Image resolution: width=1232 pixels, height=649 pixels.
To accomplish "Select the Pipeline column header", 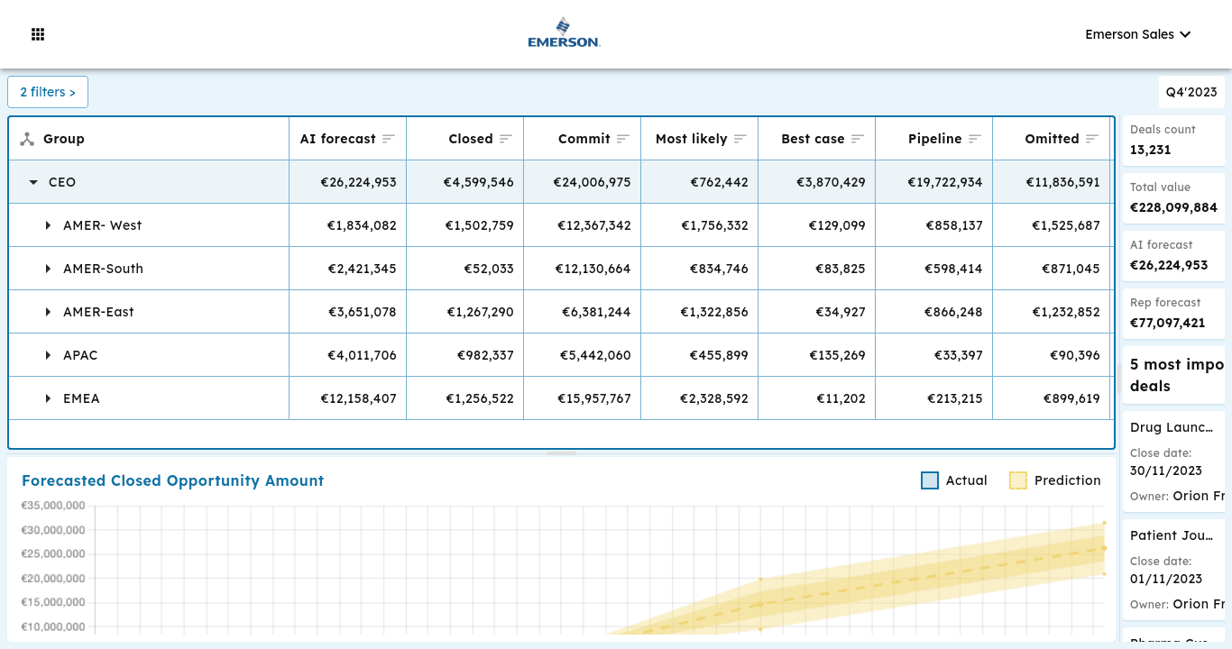I will (x=934, y=139).
